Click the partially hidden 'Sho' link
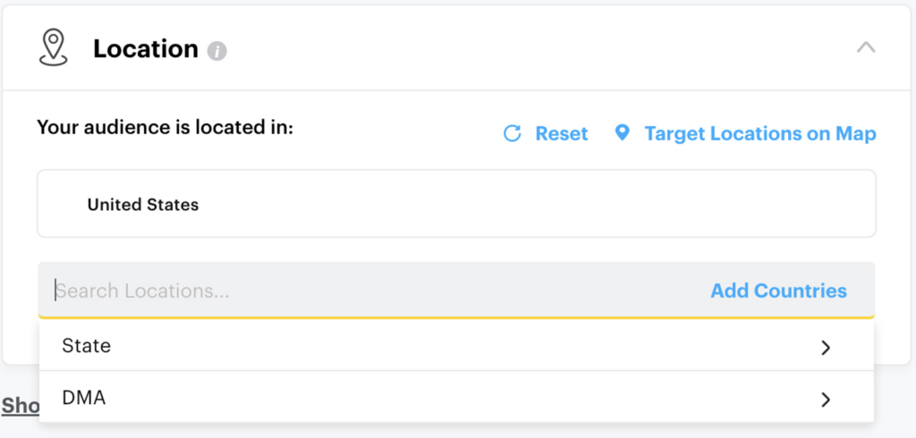Viewport: 916px width, 438px height. click(x=20, y=406)
